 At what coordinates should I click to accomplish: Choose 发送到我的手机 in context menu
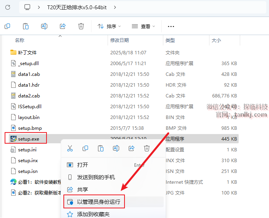pyautogui.click(x=113, y=177)
